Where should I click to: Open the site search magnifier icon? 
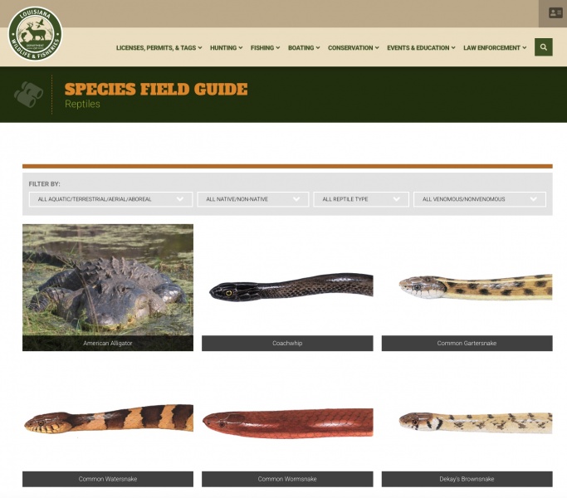[543, 47]
